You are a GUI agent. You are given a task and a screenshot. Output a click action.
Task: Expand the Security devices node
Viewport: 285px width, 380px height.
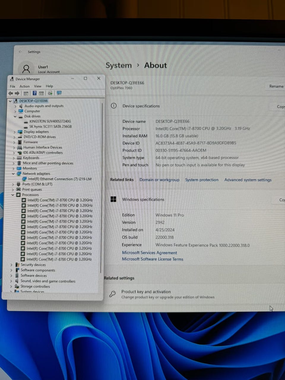(x=12, y=265)
